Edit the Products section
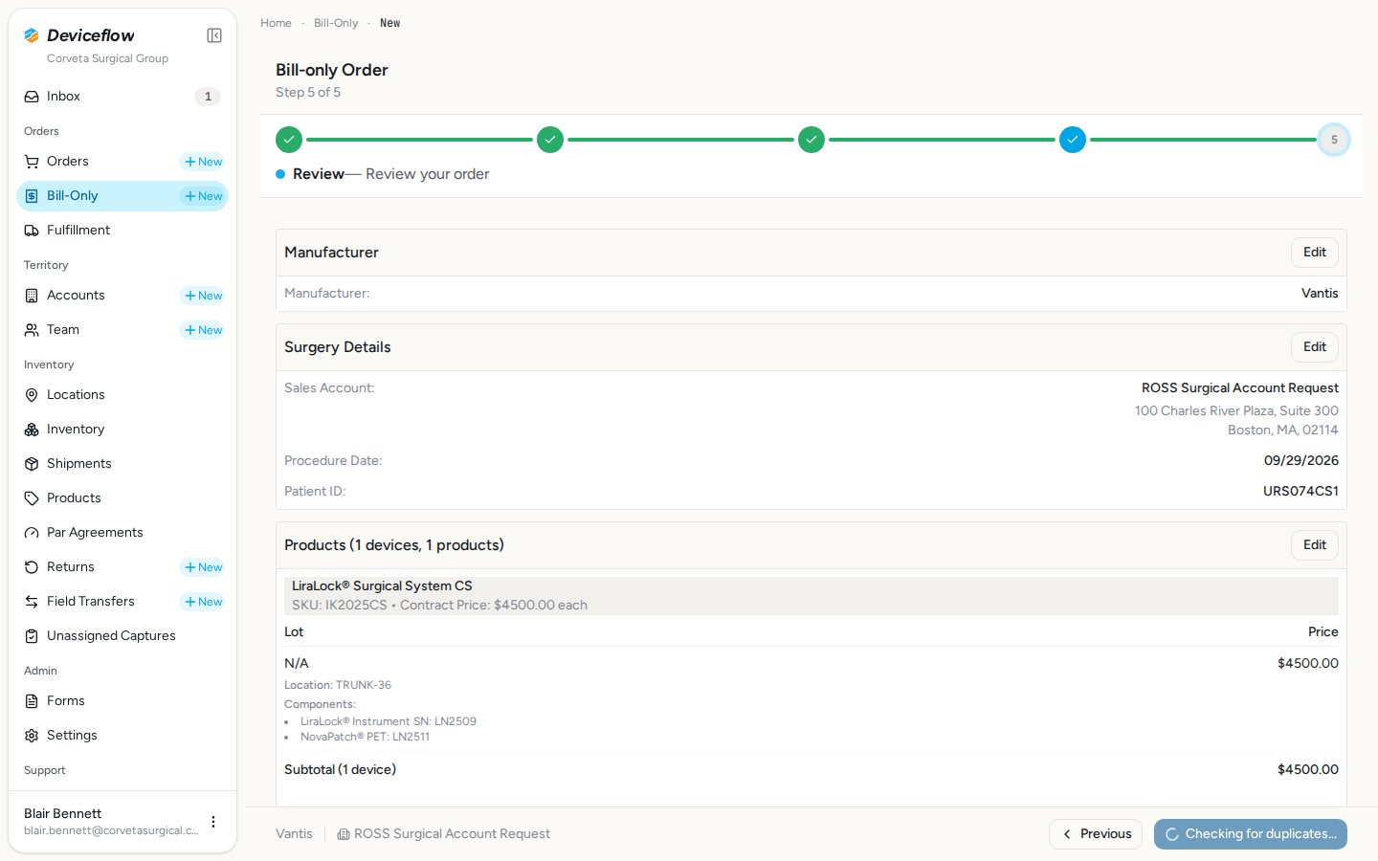 click(x=1315, y=545)
